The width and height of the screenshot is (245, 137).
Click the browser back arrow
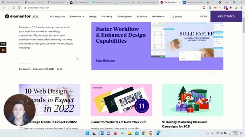3,8
